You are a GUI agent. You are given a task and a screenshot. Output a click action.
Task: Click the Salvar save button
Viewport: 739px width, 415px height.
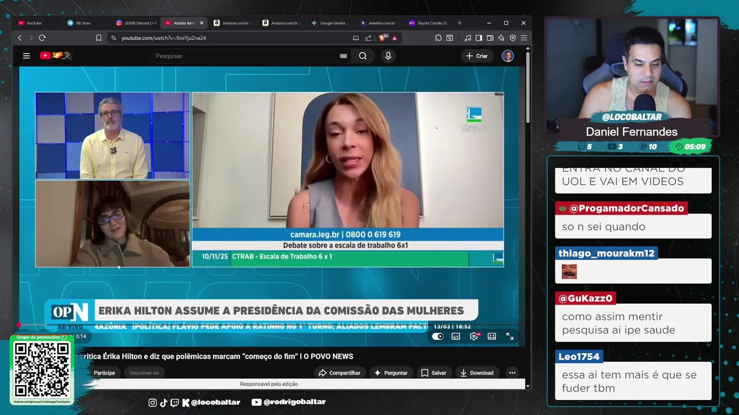point(434,373)
